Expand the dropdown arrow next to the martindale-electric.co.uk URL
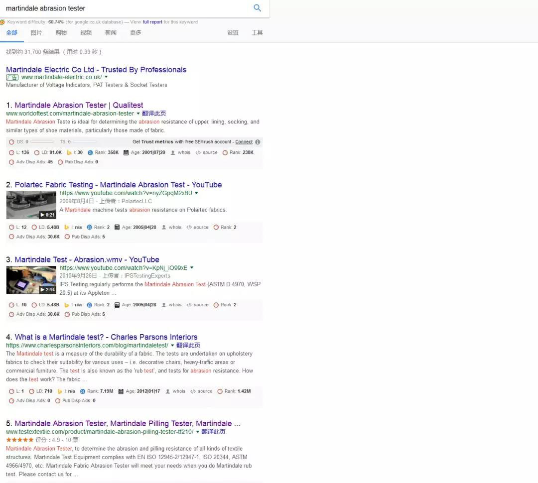 click(x=106, y=77)
